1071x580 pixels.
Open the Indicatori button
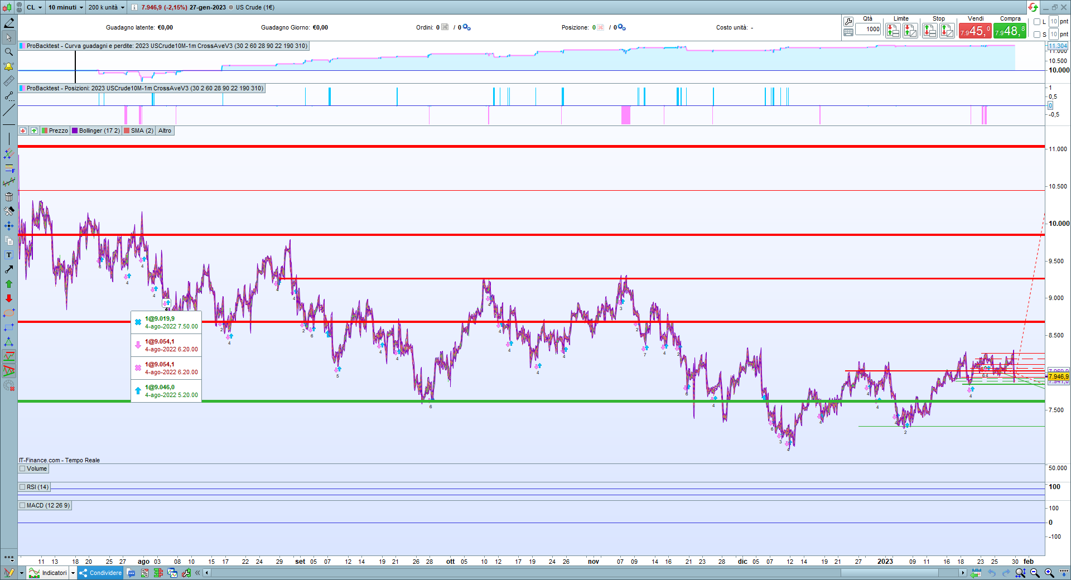pos(49,573)
